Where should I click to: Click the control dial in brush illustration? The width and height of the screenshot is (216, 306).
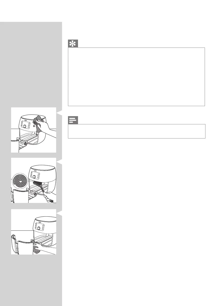(x=34, y=177)
